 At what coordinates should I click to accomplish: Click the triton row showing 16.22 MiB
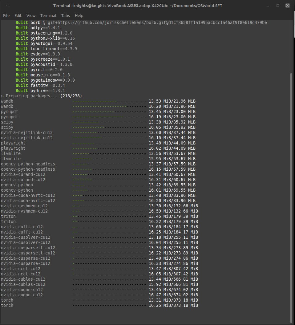click(99, 221)
